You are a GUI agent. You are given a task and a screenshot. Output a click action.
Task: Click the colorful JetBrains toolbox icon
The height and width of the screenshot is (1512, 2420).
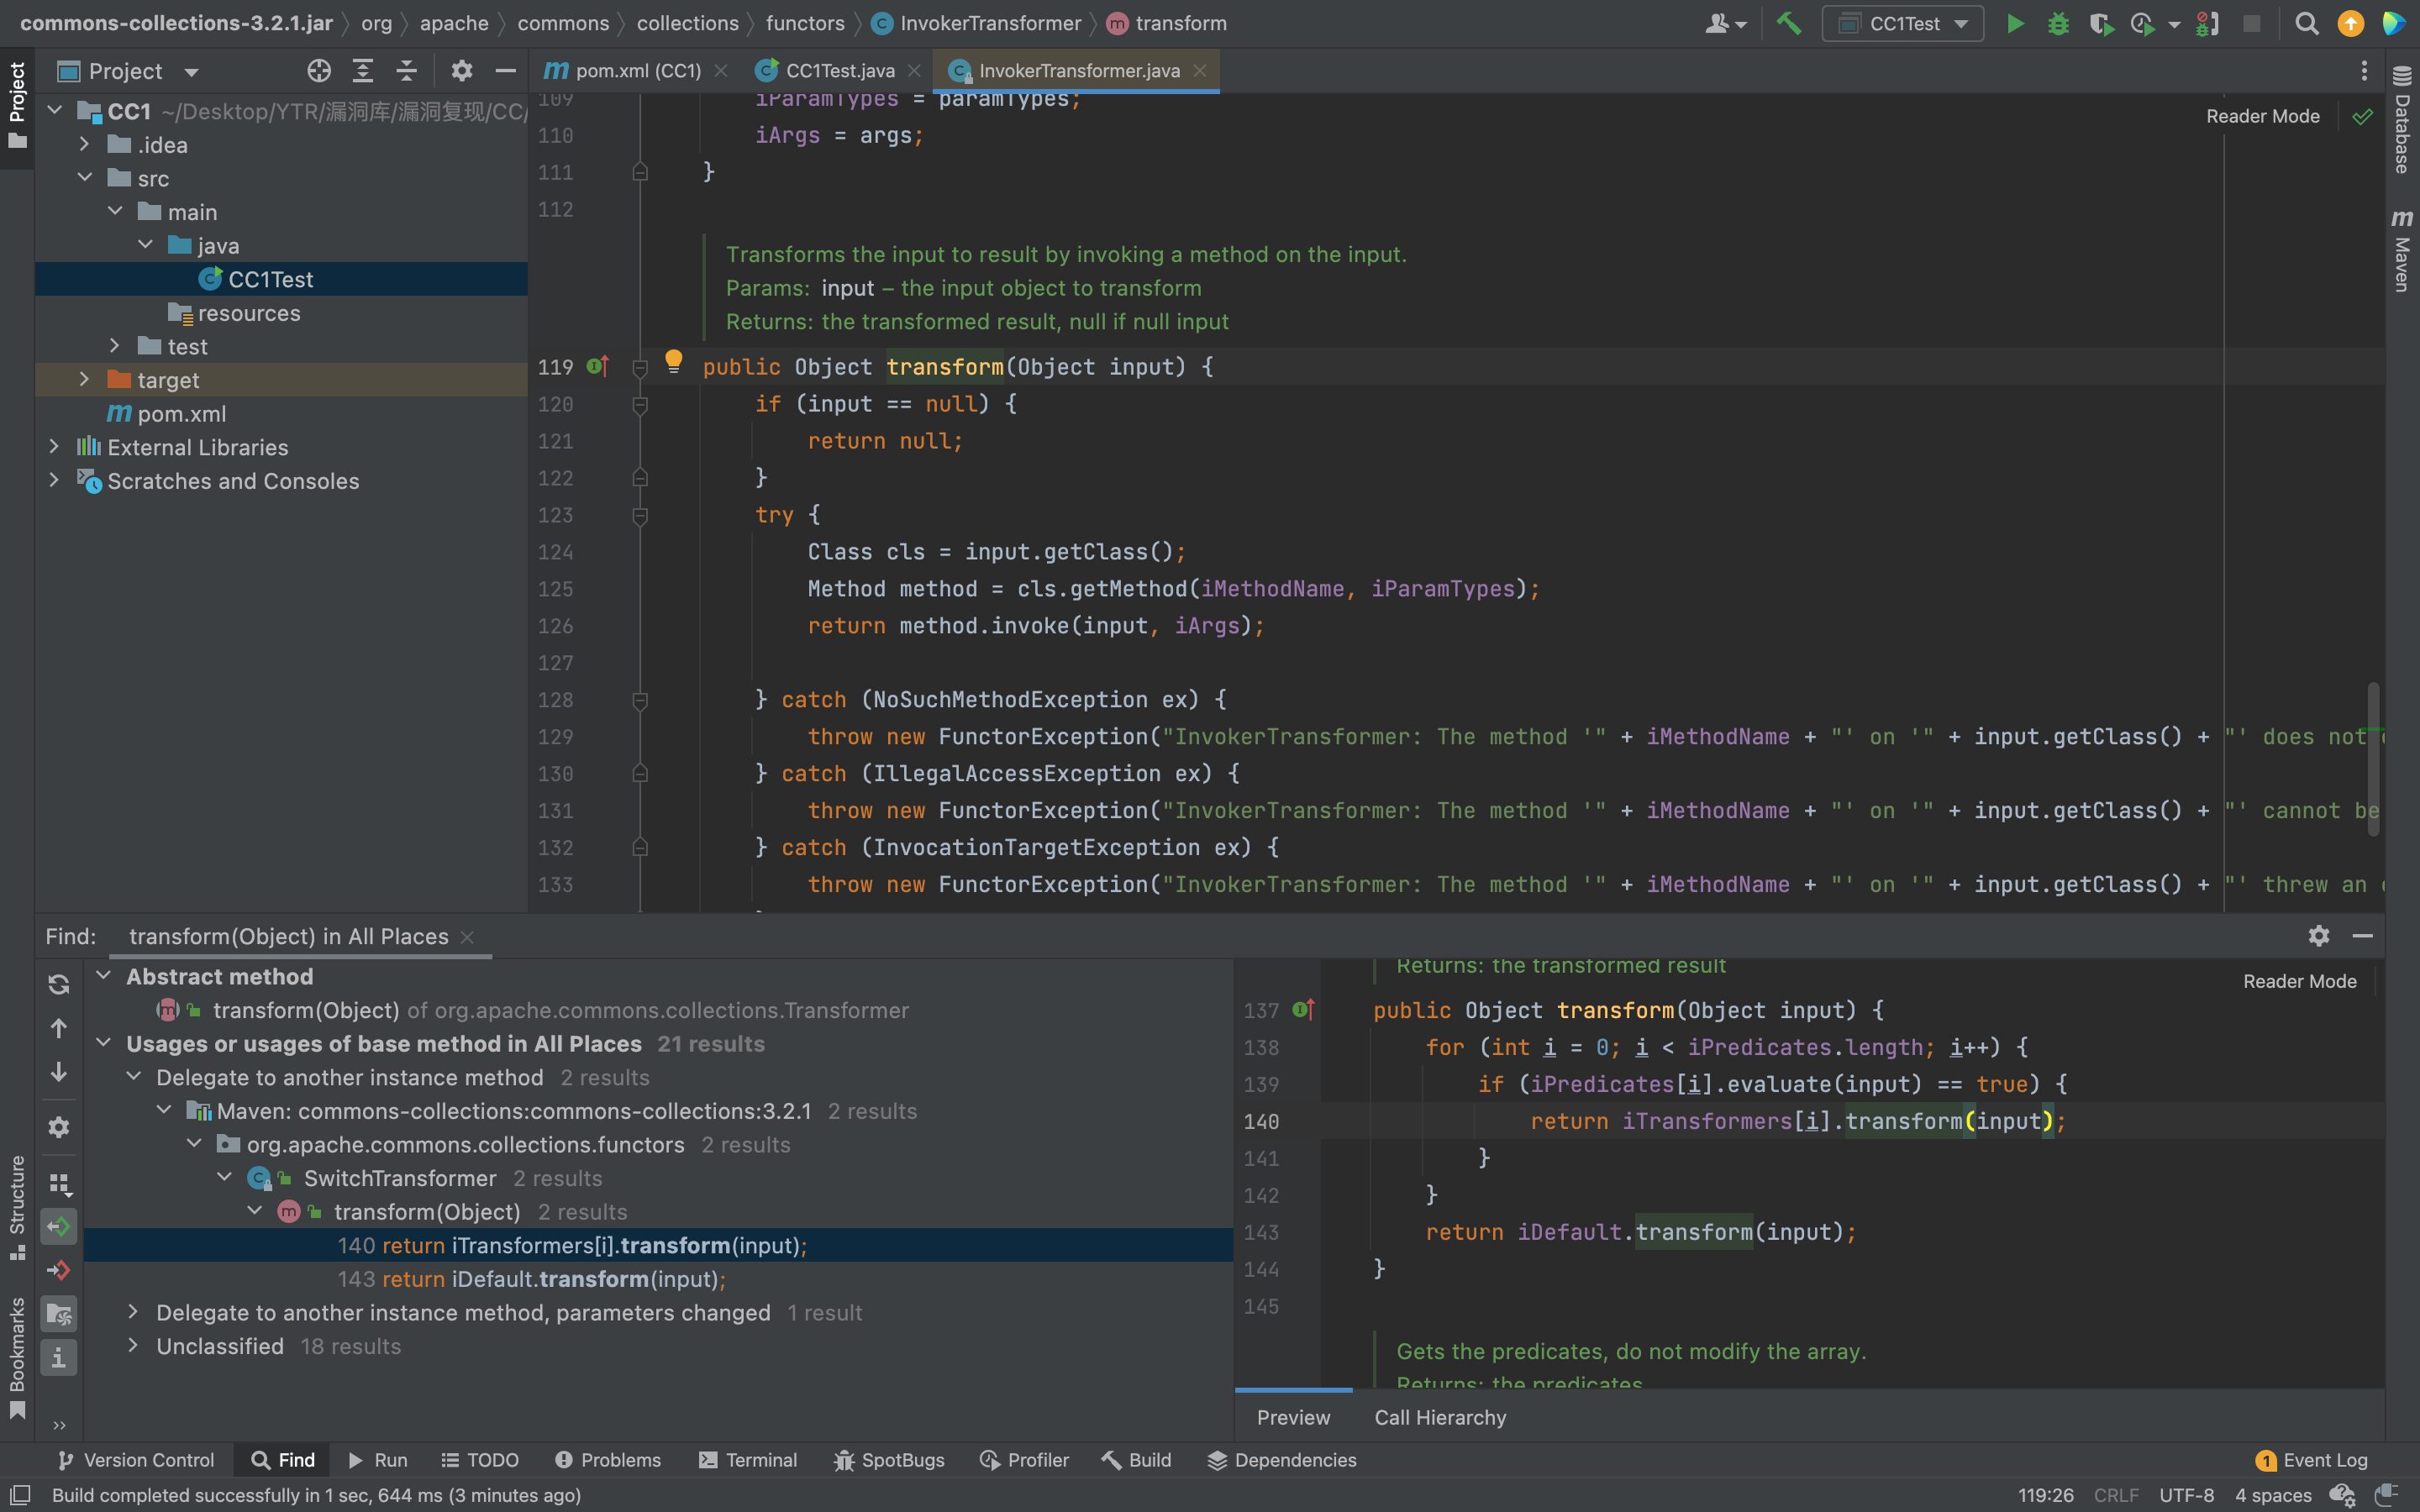click(2394, 23)
